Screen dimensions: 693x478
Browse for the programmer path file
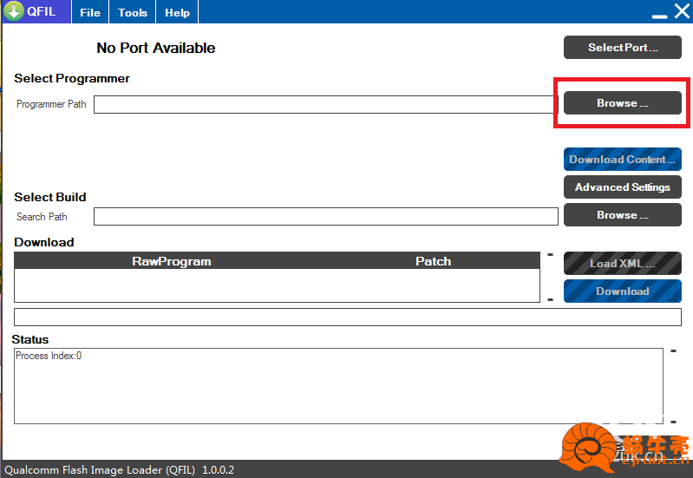(622, 103)
